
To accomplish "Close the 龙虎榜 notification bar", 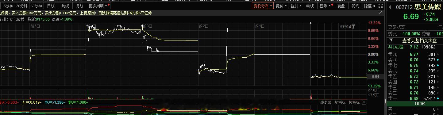I will 380,13.
